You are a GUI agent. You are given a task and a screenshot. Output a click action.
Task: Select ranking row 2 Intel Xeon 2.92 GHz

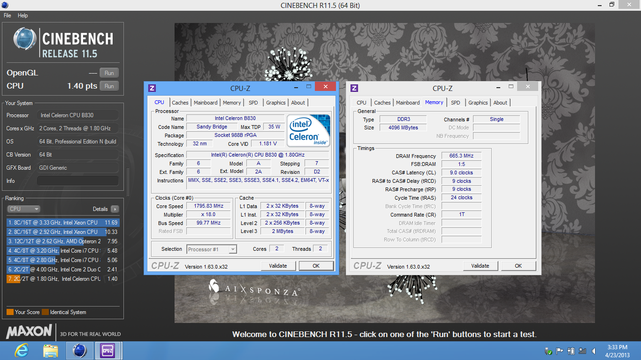point(63,232)
